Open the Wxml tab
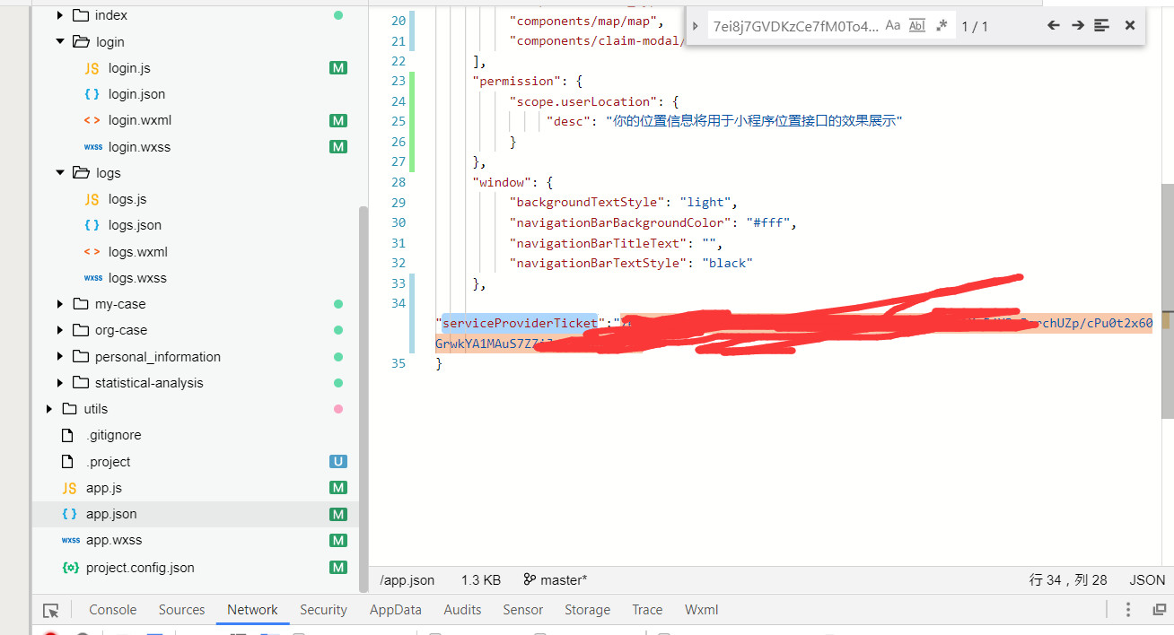This screenshot has height=635, width=1174. click(701, 609)
